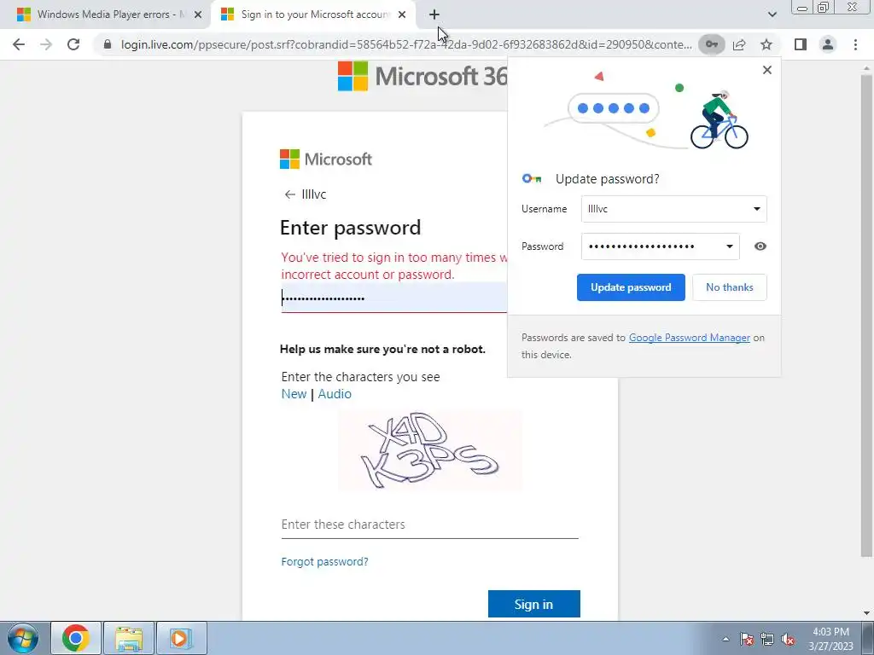874x655 pixels.
Task: Open the Forgot password? link
Action: [x=324, y=561]
